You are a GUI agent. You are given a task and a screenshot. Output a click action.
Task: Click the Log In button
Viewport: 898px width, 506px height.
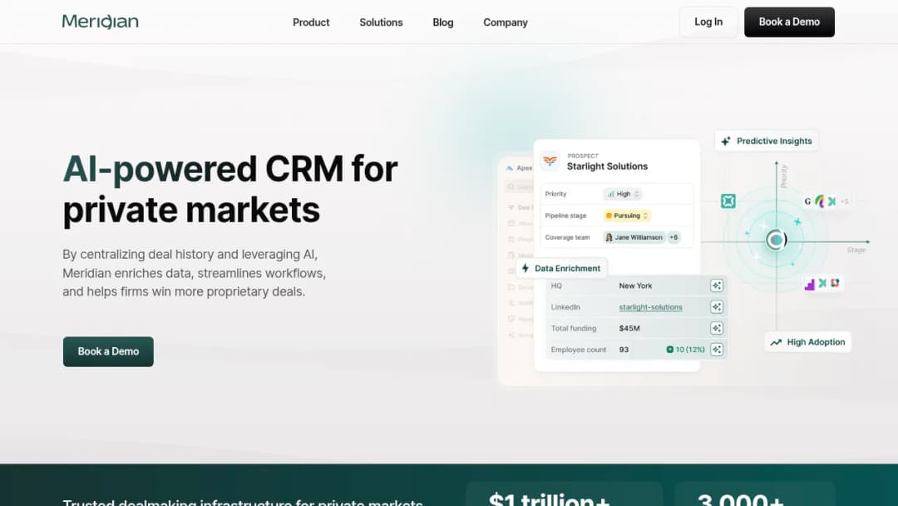click(708, 22)
